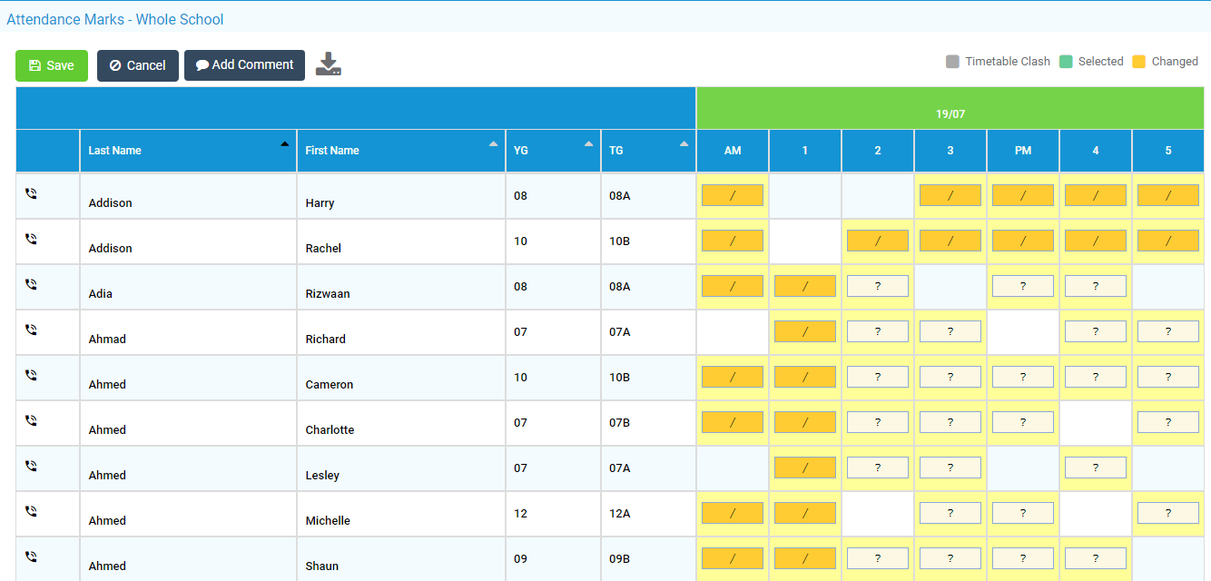
Task: Click the speech bubble icon on Add Comment
Action: (201, 64)
